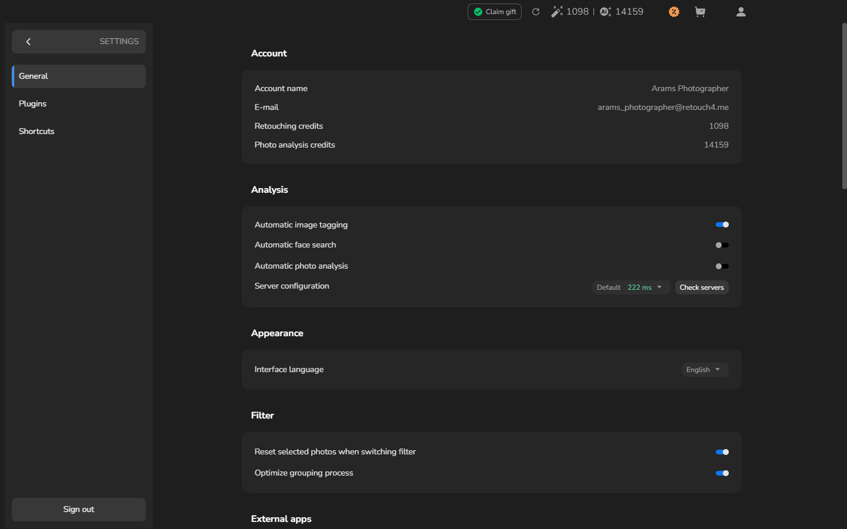Toggle Reset selected photos when switching filter
The width and height of the screenshot is (847, 529).
722,452
